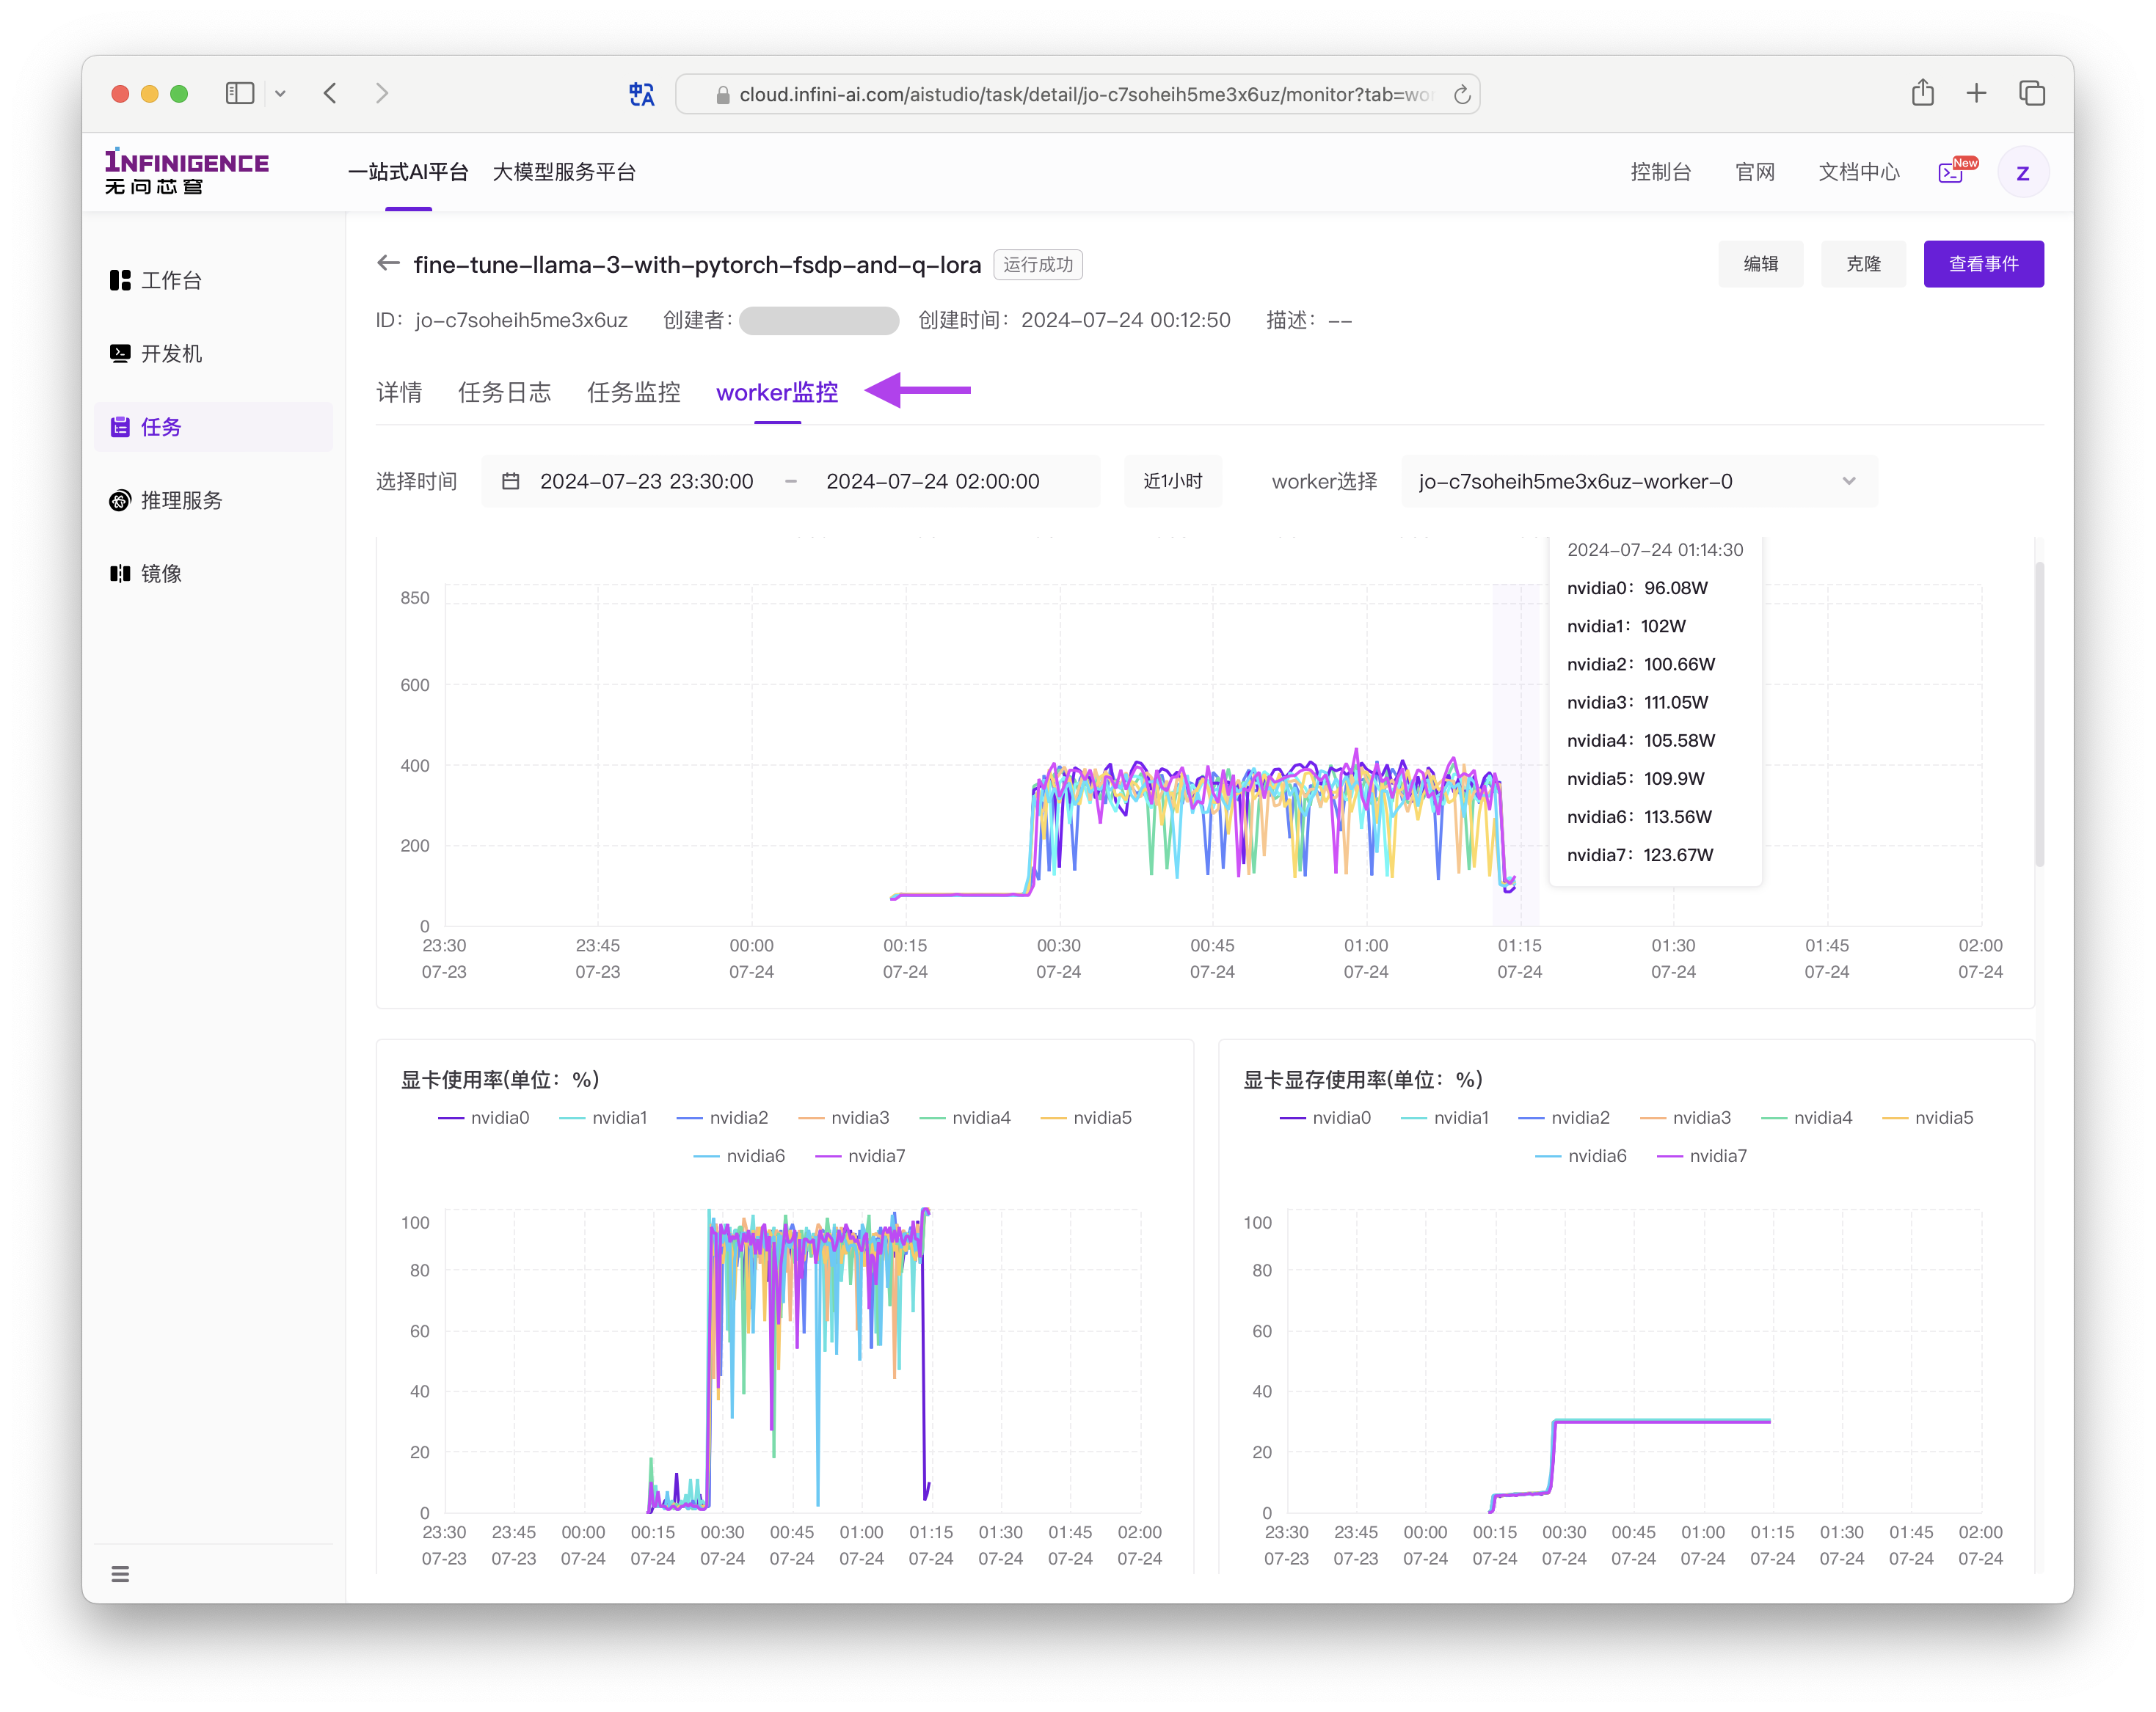Switch to 一站式AI平台 tab
This screenshot has width=2156, height=1712.
(408, 171)
